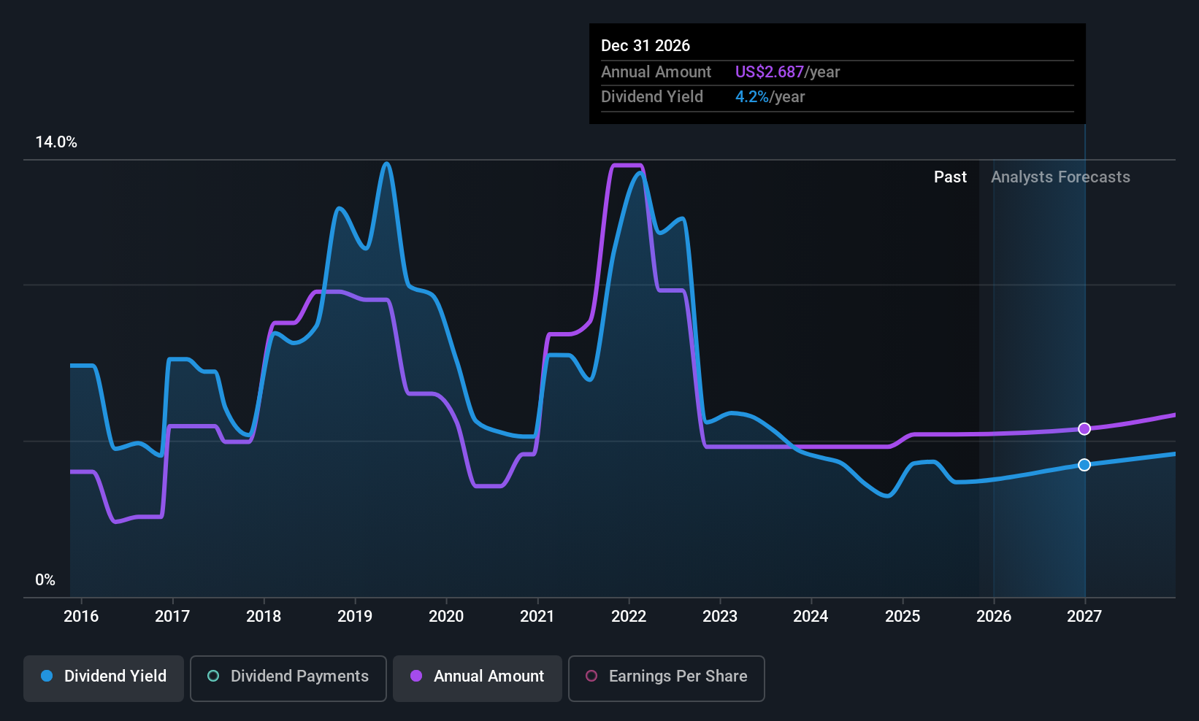Click the Past label on chart

(950, 177)
